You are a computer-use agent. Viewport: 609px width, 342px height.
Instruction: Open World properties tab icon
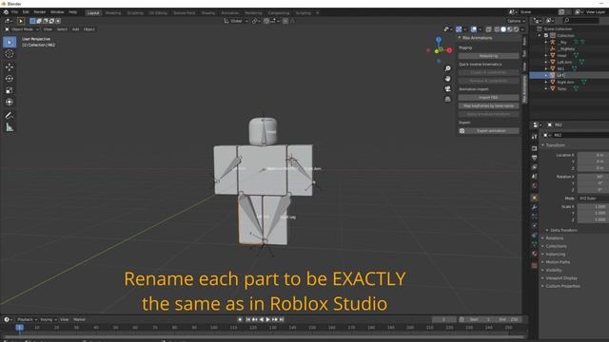coord(535,186)
